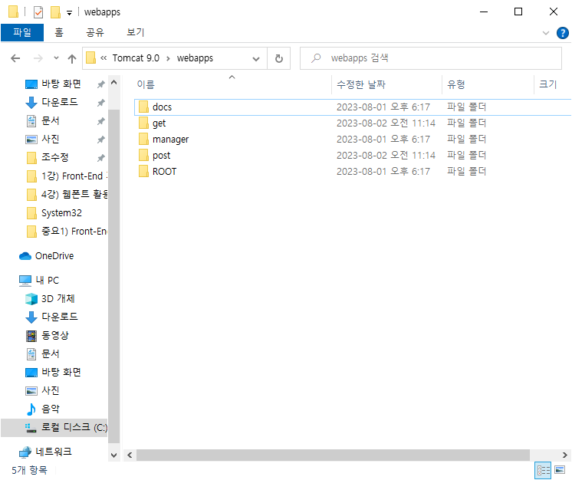Switch to Details view layout icon
This screenshot has height=480, width=572.
pos(543,471)
